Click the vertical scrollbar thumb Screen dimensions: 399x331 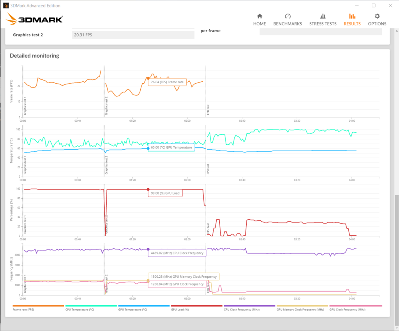(397, 260)
